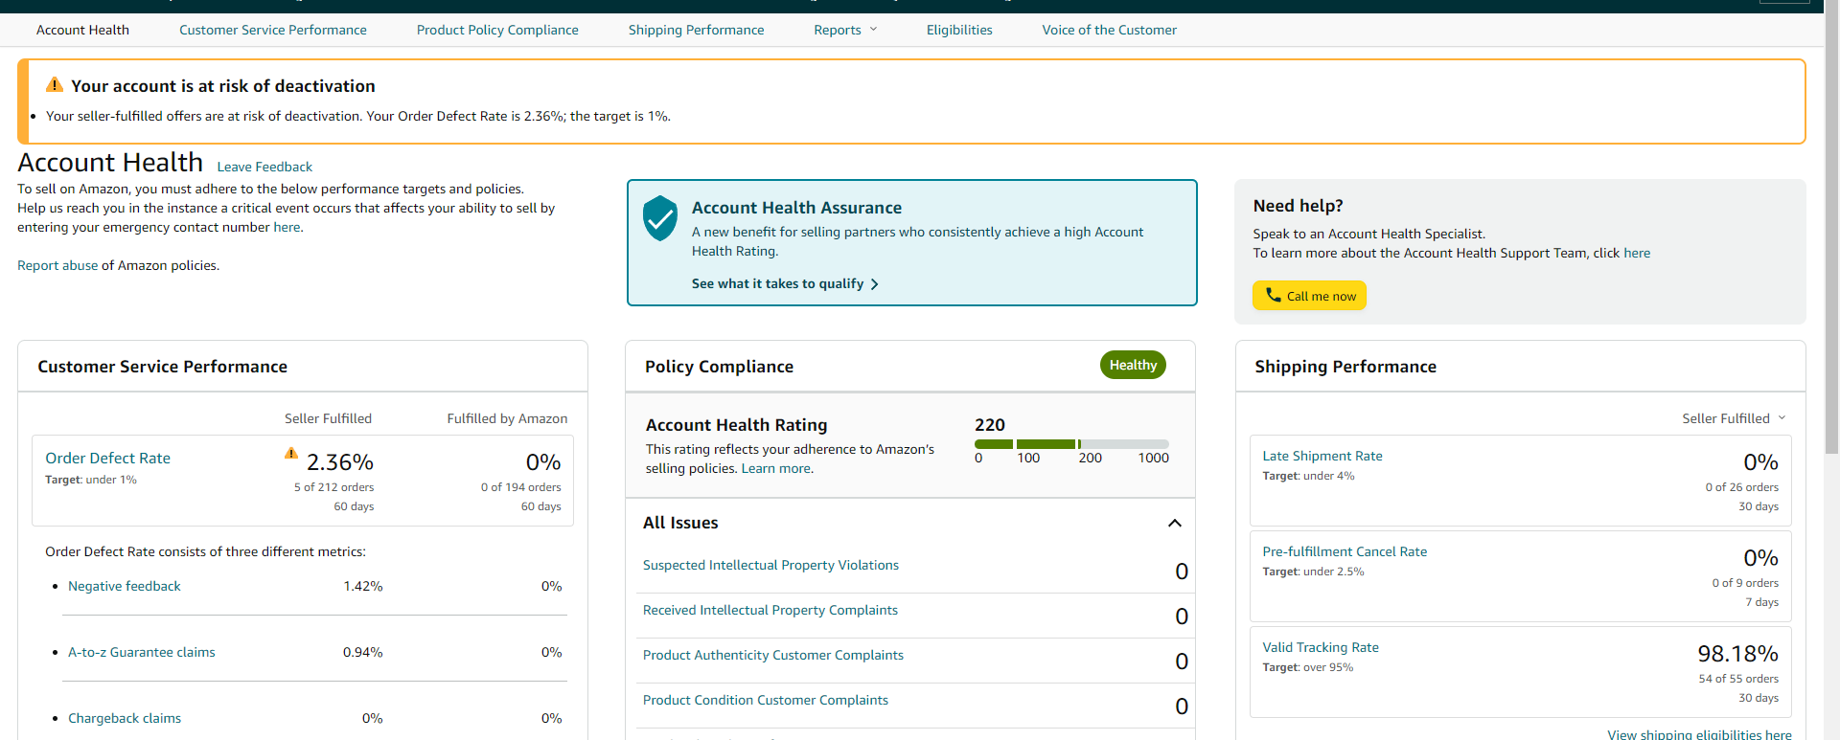Open the Product Policy Compliance tab

click(497, 30)
